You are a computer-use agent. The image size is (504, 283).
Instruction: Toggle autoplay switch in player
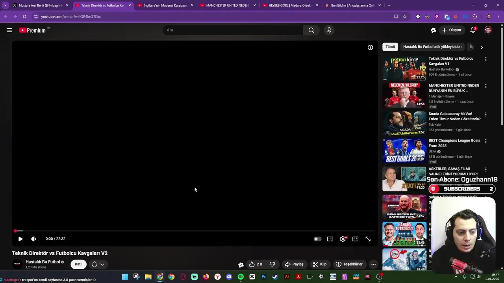point(317,239)
